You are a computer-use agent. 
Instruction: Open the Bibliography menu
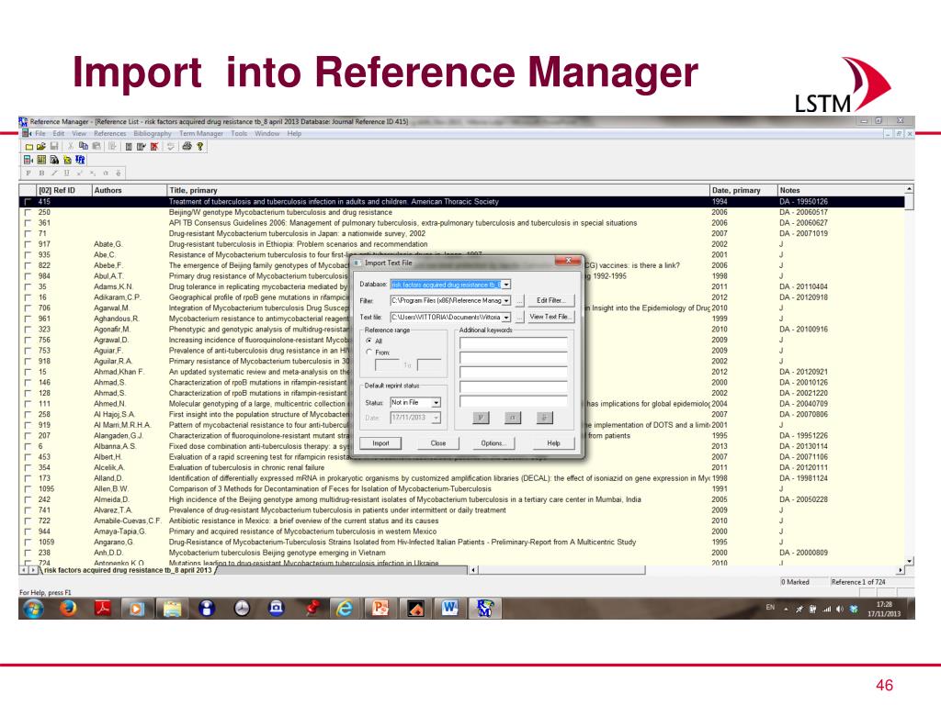153,134
